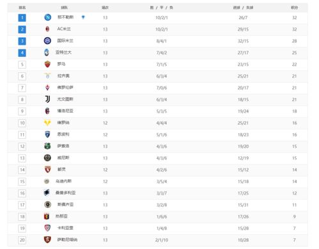Click the Salernitana crest in row 20
Viewport: 319px width, 249px height.
47,239
